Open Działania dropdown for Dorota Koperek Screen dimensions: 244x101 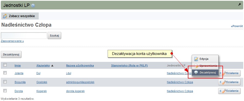point(229,91)
